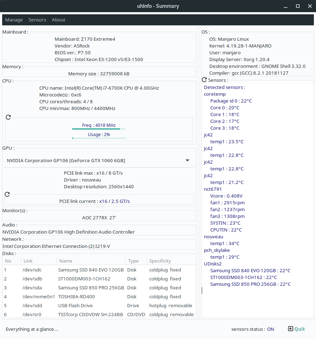Screen dimensions: 316x339
Task: Click the CPU Usage 2% progress bar
Action: coord(99,138)
